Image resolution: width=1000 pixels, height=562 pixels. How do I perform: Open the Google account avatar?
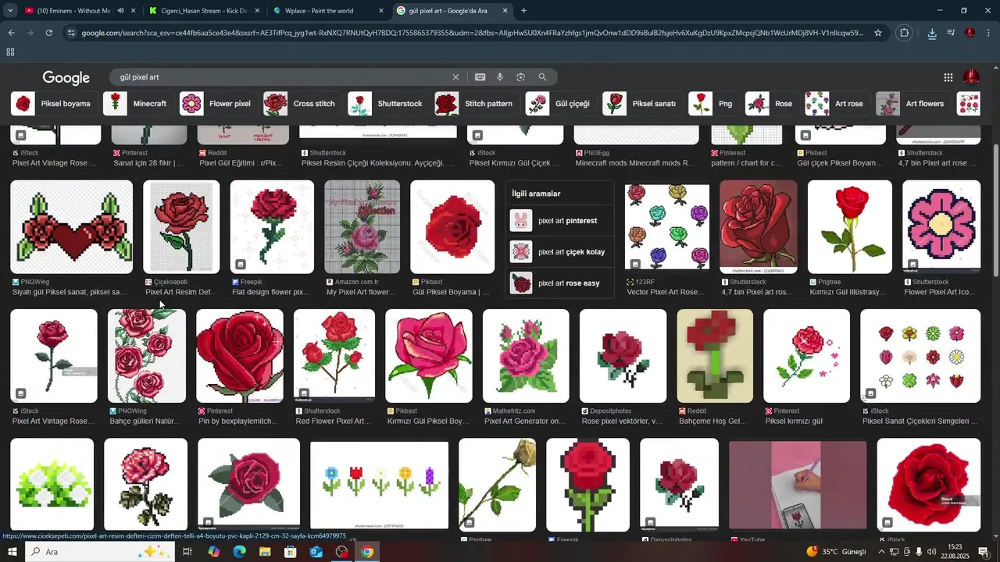click(971, 77)
